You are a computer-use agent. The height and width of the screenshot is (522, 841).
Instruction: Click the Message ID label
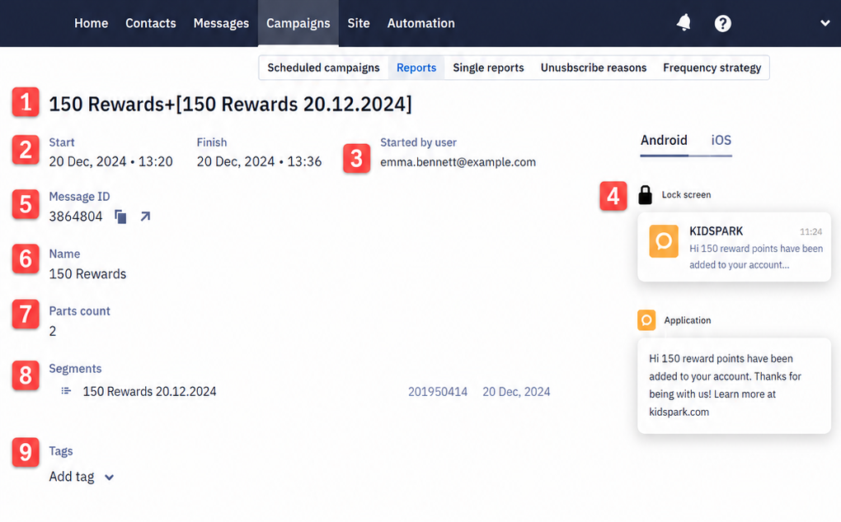click(79, 197)
